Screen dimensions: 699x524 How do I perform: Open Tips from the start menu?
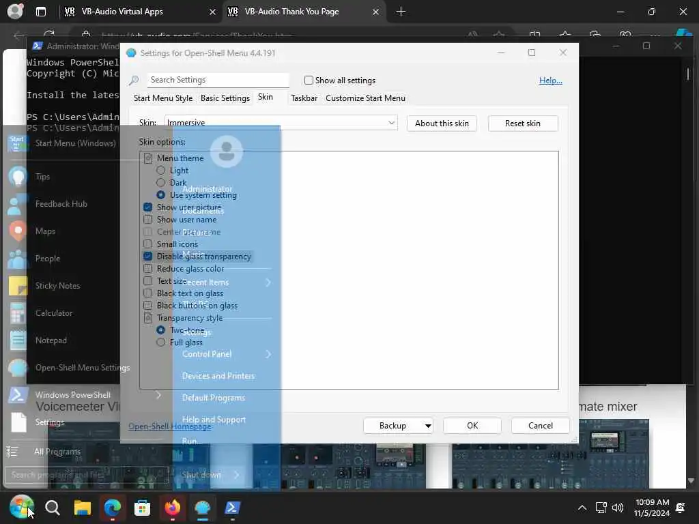click(x=85, y=177)
